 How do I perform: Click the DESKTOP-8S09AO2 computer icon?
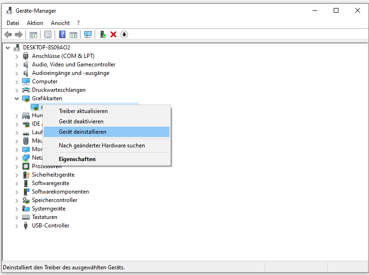(x=17, y=48)
